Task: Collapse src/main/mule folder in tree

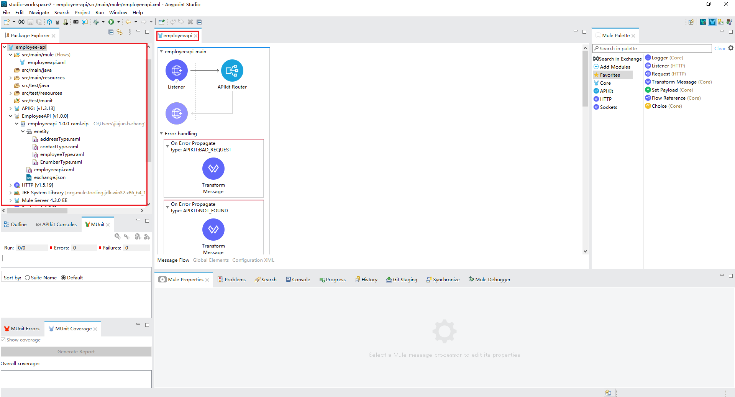Action: coord(10,55)
